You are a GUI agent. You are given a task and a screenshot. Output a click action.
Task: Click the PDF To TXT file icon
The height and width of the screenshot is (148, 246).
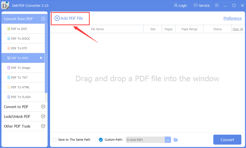pos(9,77)
